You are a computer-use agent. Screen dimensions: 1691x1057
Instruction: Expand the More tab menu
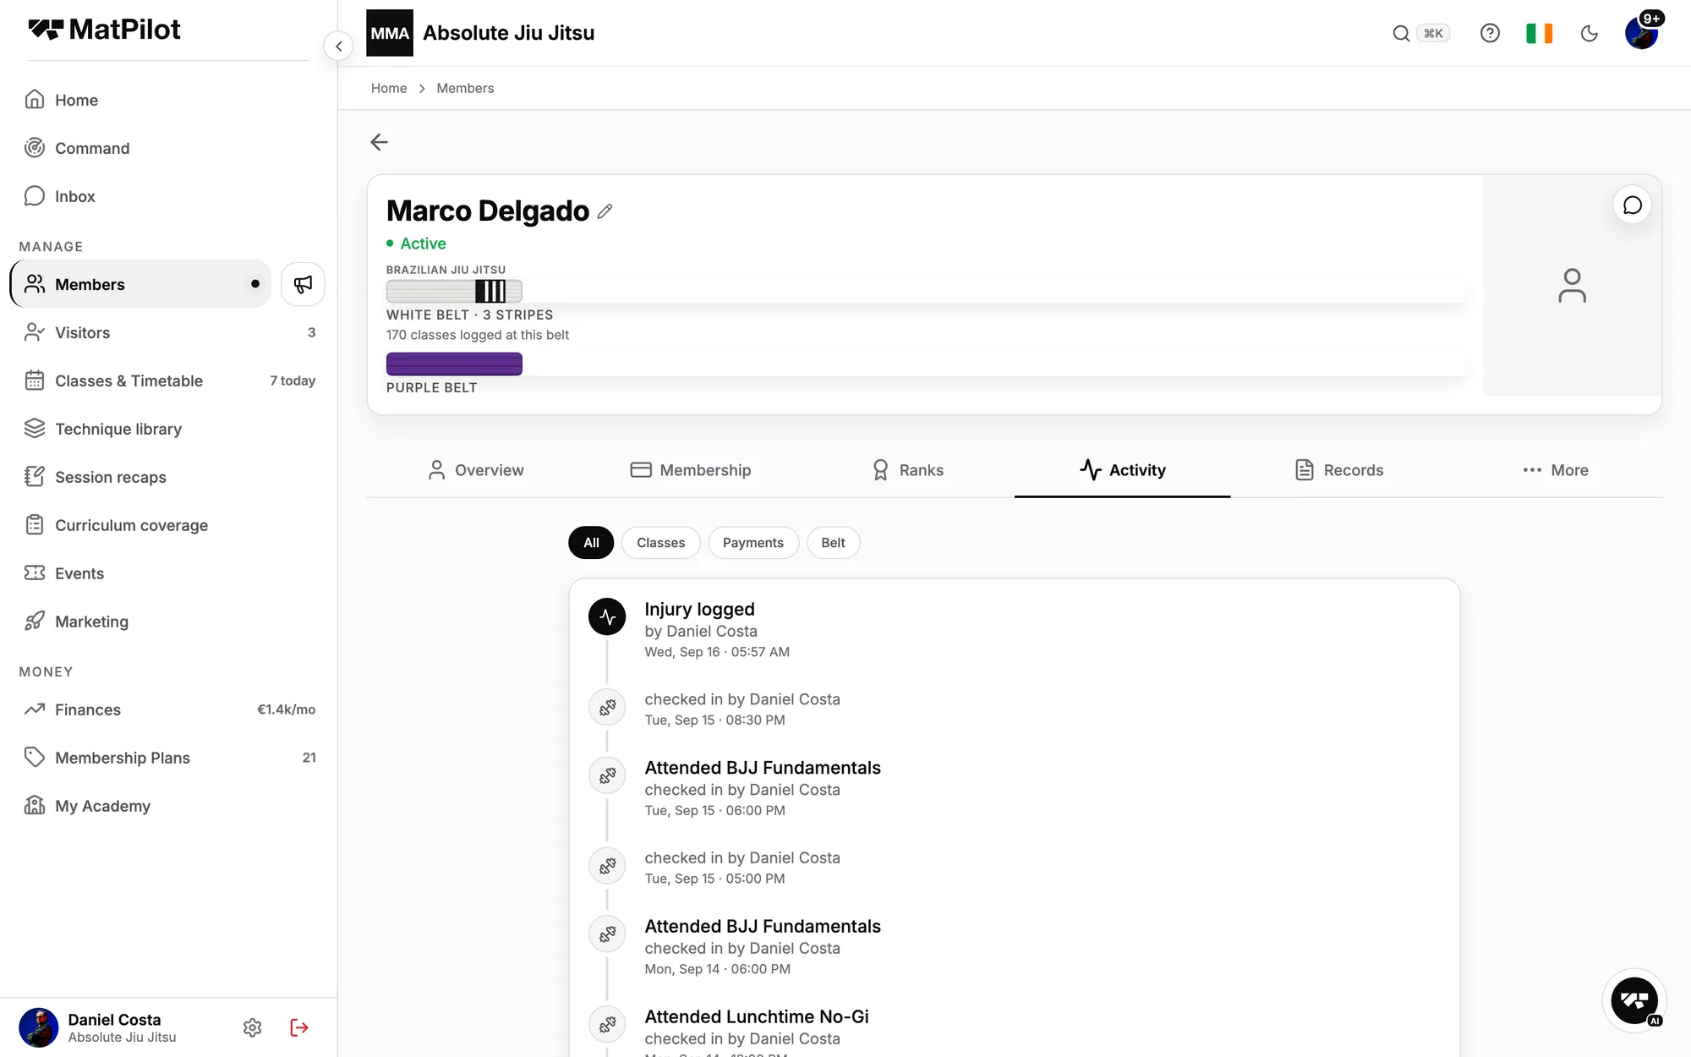pos(1555,470)
